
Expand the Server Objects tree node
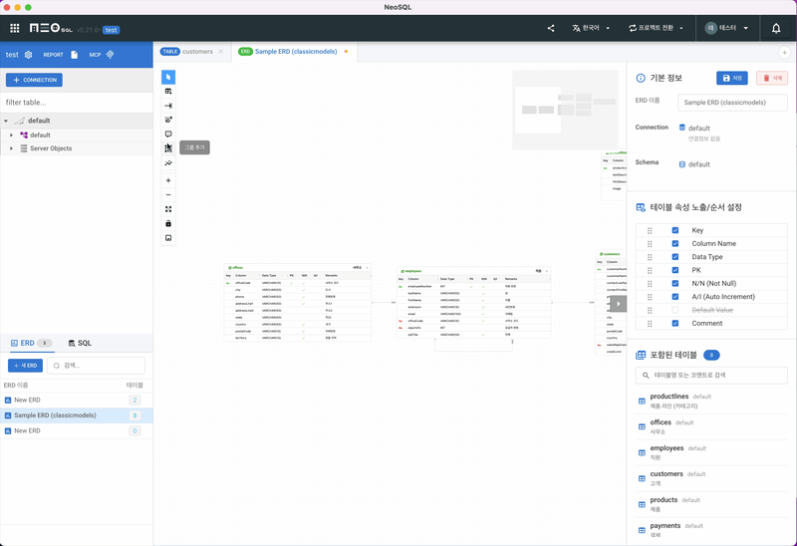(11, 148)
